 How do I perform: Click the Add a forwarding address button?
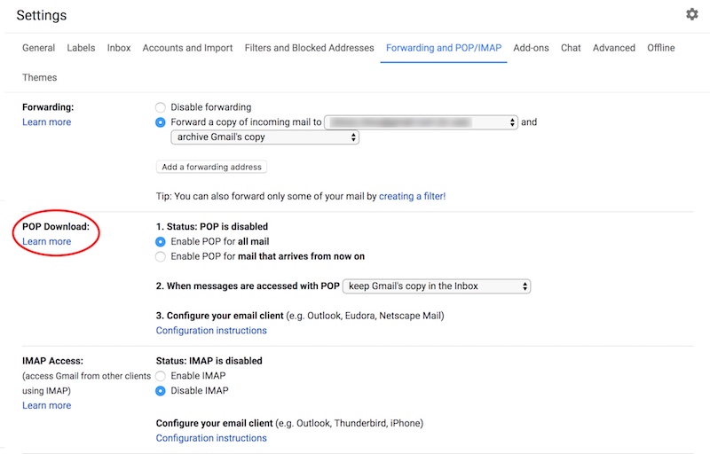(x=211, y=167)
